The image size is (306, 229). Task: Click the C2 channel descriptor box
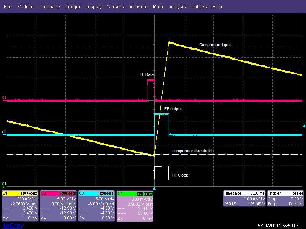point(58,206)
